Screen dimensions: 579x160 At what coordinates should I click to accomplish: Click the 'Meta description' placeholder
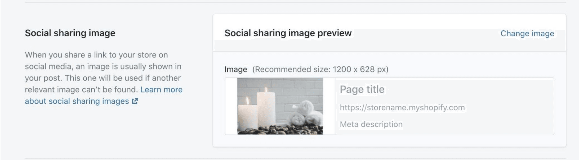click(371, 124)
